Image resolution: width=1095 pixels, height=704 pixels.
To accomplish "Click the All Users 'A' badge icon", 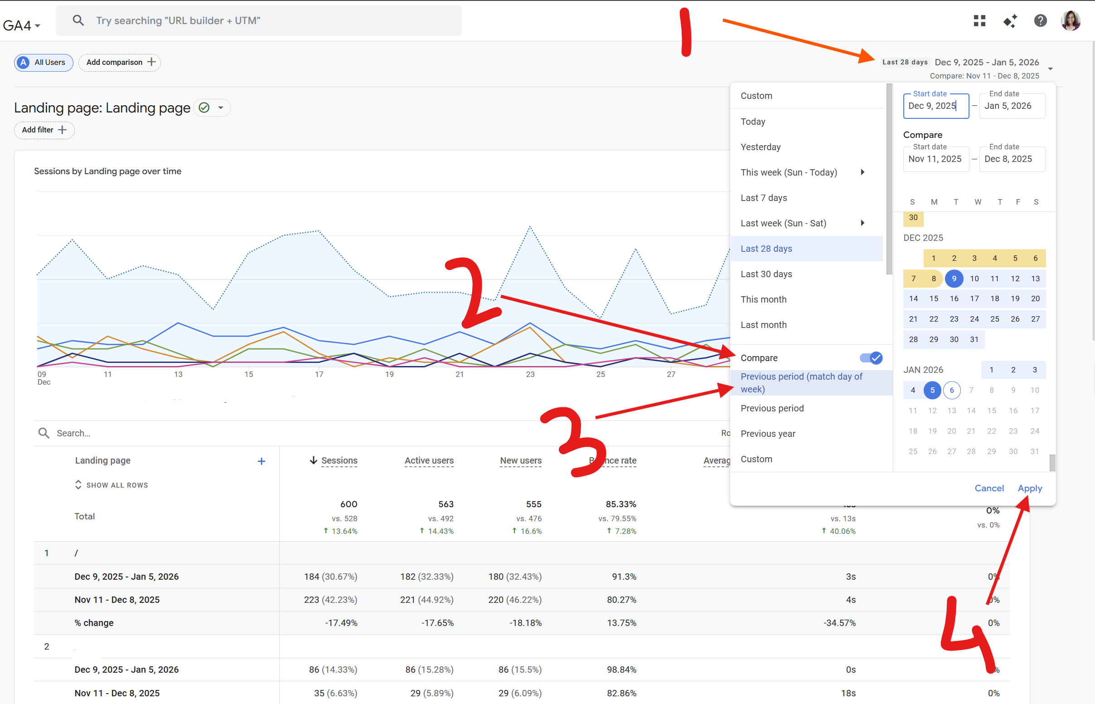I will pos(24,62).
